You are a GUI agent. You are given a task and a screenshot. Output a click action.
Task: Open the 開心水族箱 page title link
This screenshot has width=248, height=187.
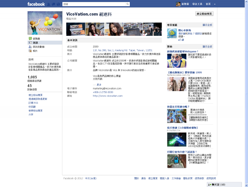pos(184,30)
